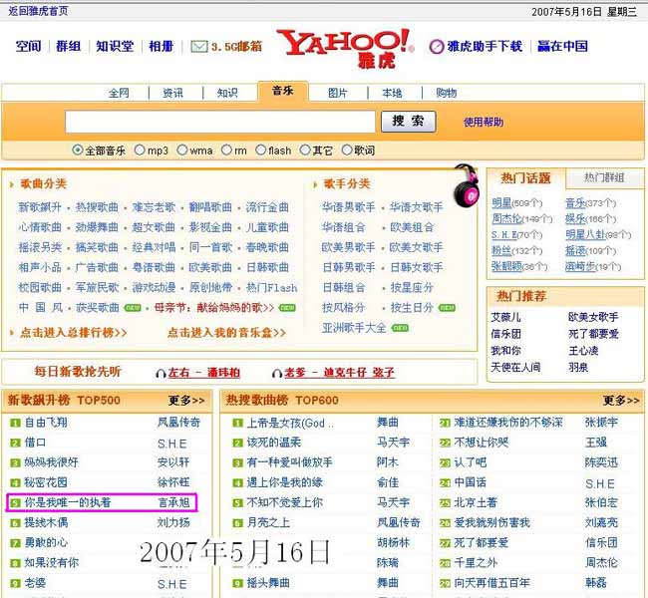Switch to the 全网 search tab
The height and width of the screenshot is (598, 648).
click(119, 93)
